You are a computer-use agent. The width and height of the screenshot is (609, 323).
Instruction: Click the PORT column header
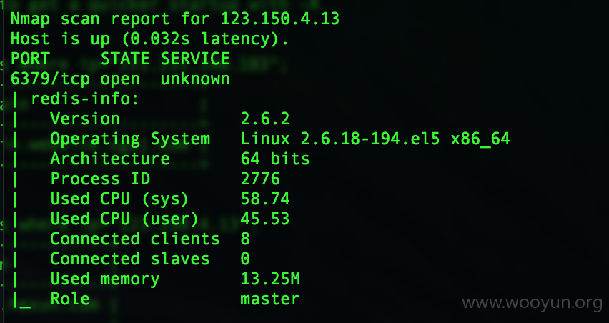pos(30,59)
